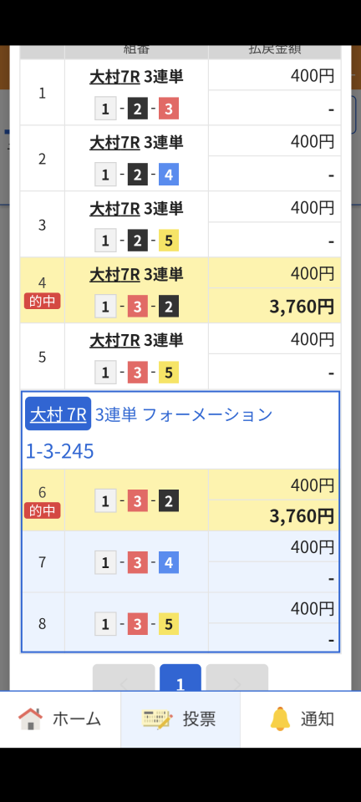Screen dimensions: 361x802
Task: Tap the blue 大村 7R formation badge
Action: (x=58, y=414)
